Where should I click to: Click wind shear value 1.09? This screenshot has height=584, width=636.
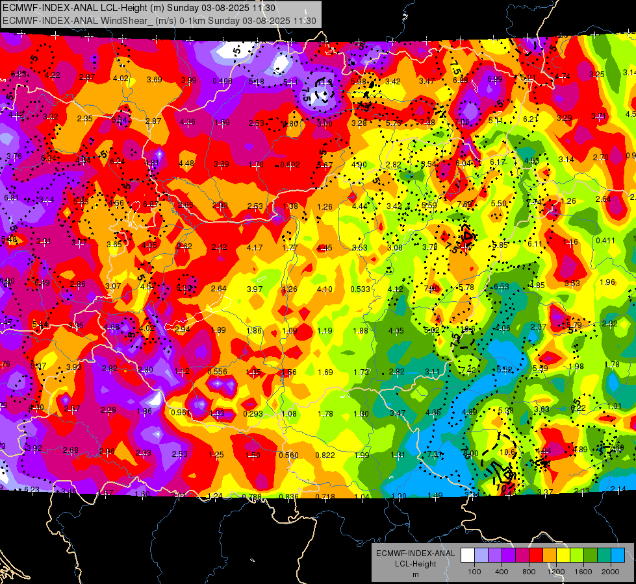tap(290, 331)
